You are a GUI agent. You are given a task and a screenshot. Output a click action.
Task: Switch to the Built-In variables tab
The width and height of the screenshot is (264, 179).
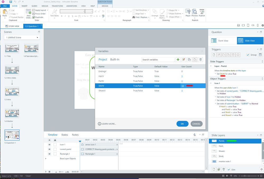tap(115, 59)
